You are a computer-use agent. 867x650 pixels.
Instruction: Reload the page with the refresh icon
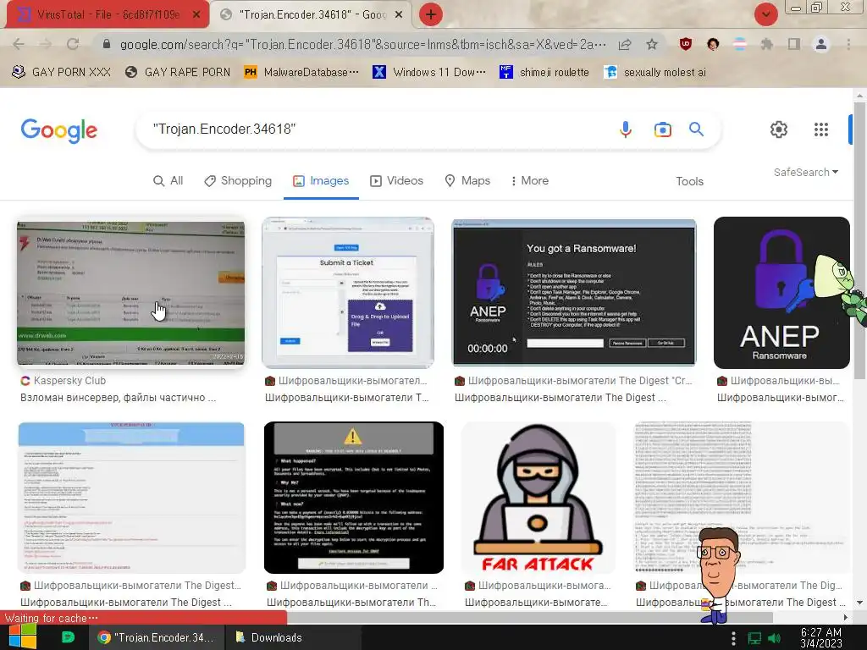pos(73,44)
